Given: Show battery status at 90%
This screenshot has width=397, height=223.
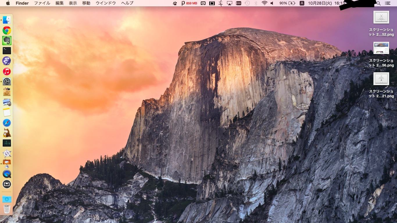Looking at the screenshot, I should pos(287,3).
